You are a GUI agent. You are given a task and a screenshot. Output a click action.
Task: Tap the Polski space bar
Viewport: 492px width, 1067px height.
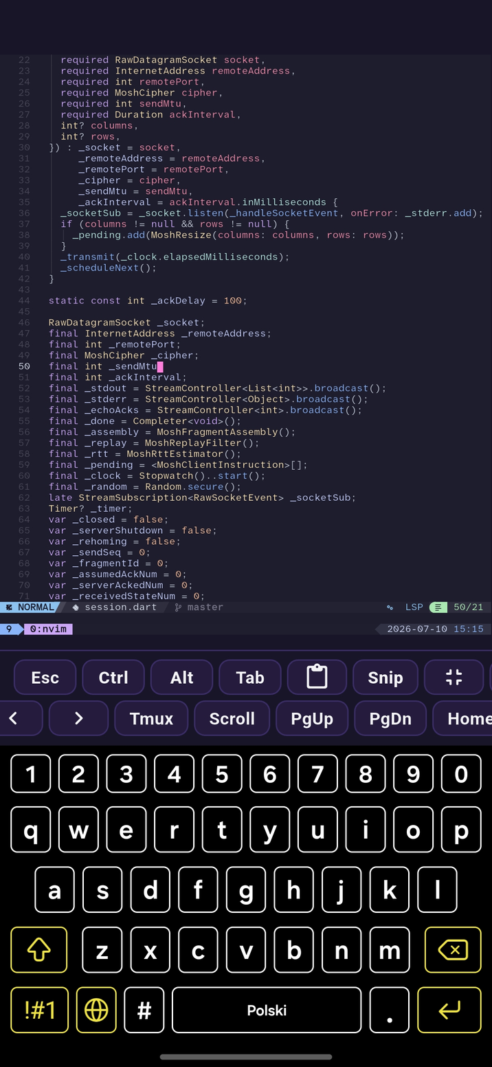point(267,1010)
